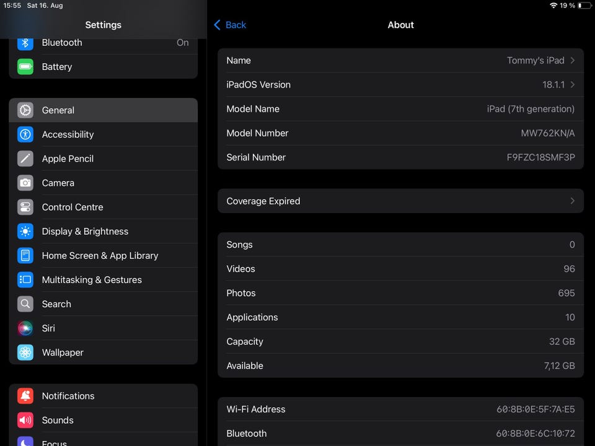Tap the date Sat 16. Aug
This screenshot has height=446, width=595.
[x=45, y=6]
